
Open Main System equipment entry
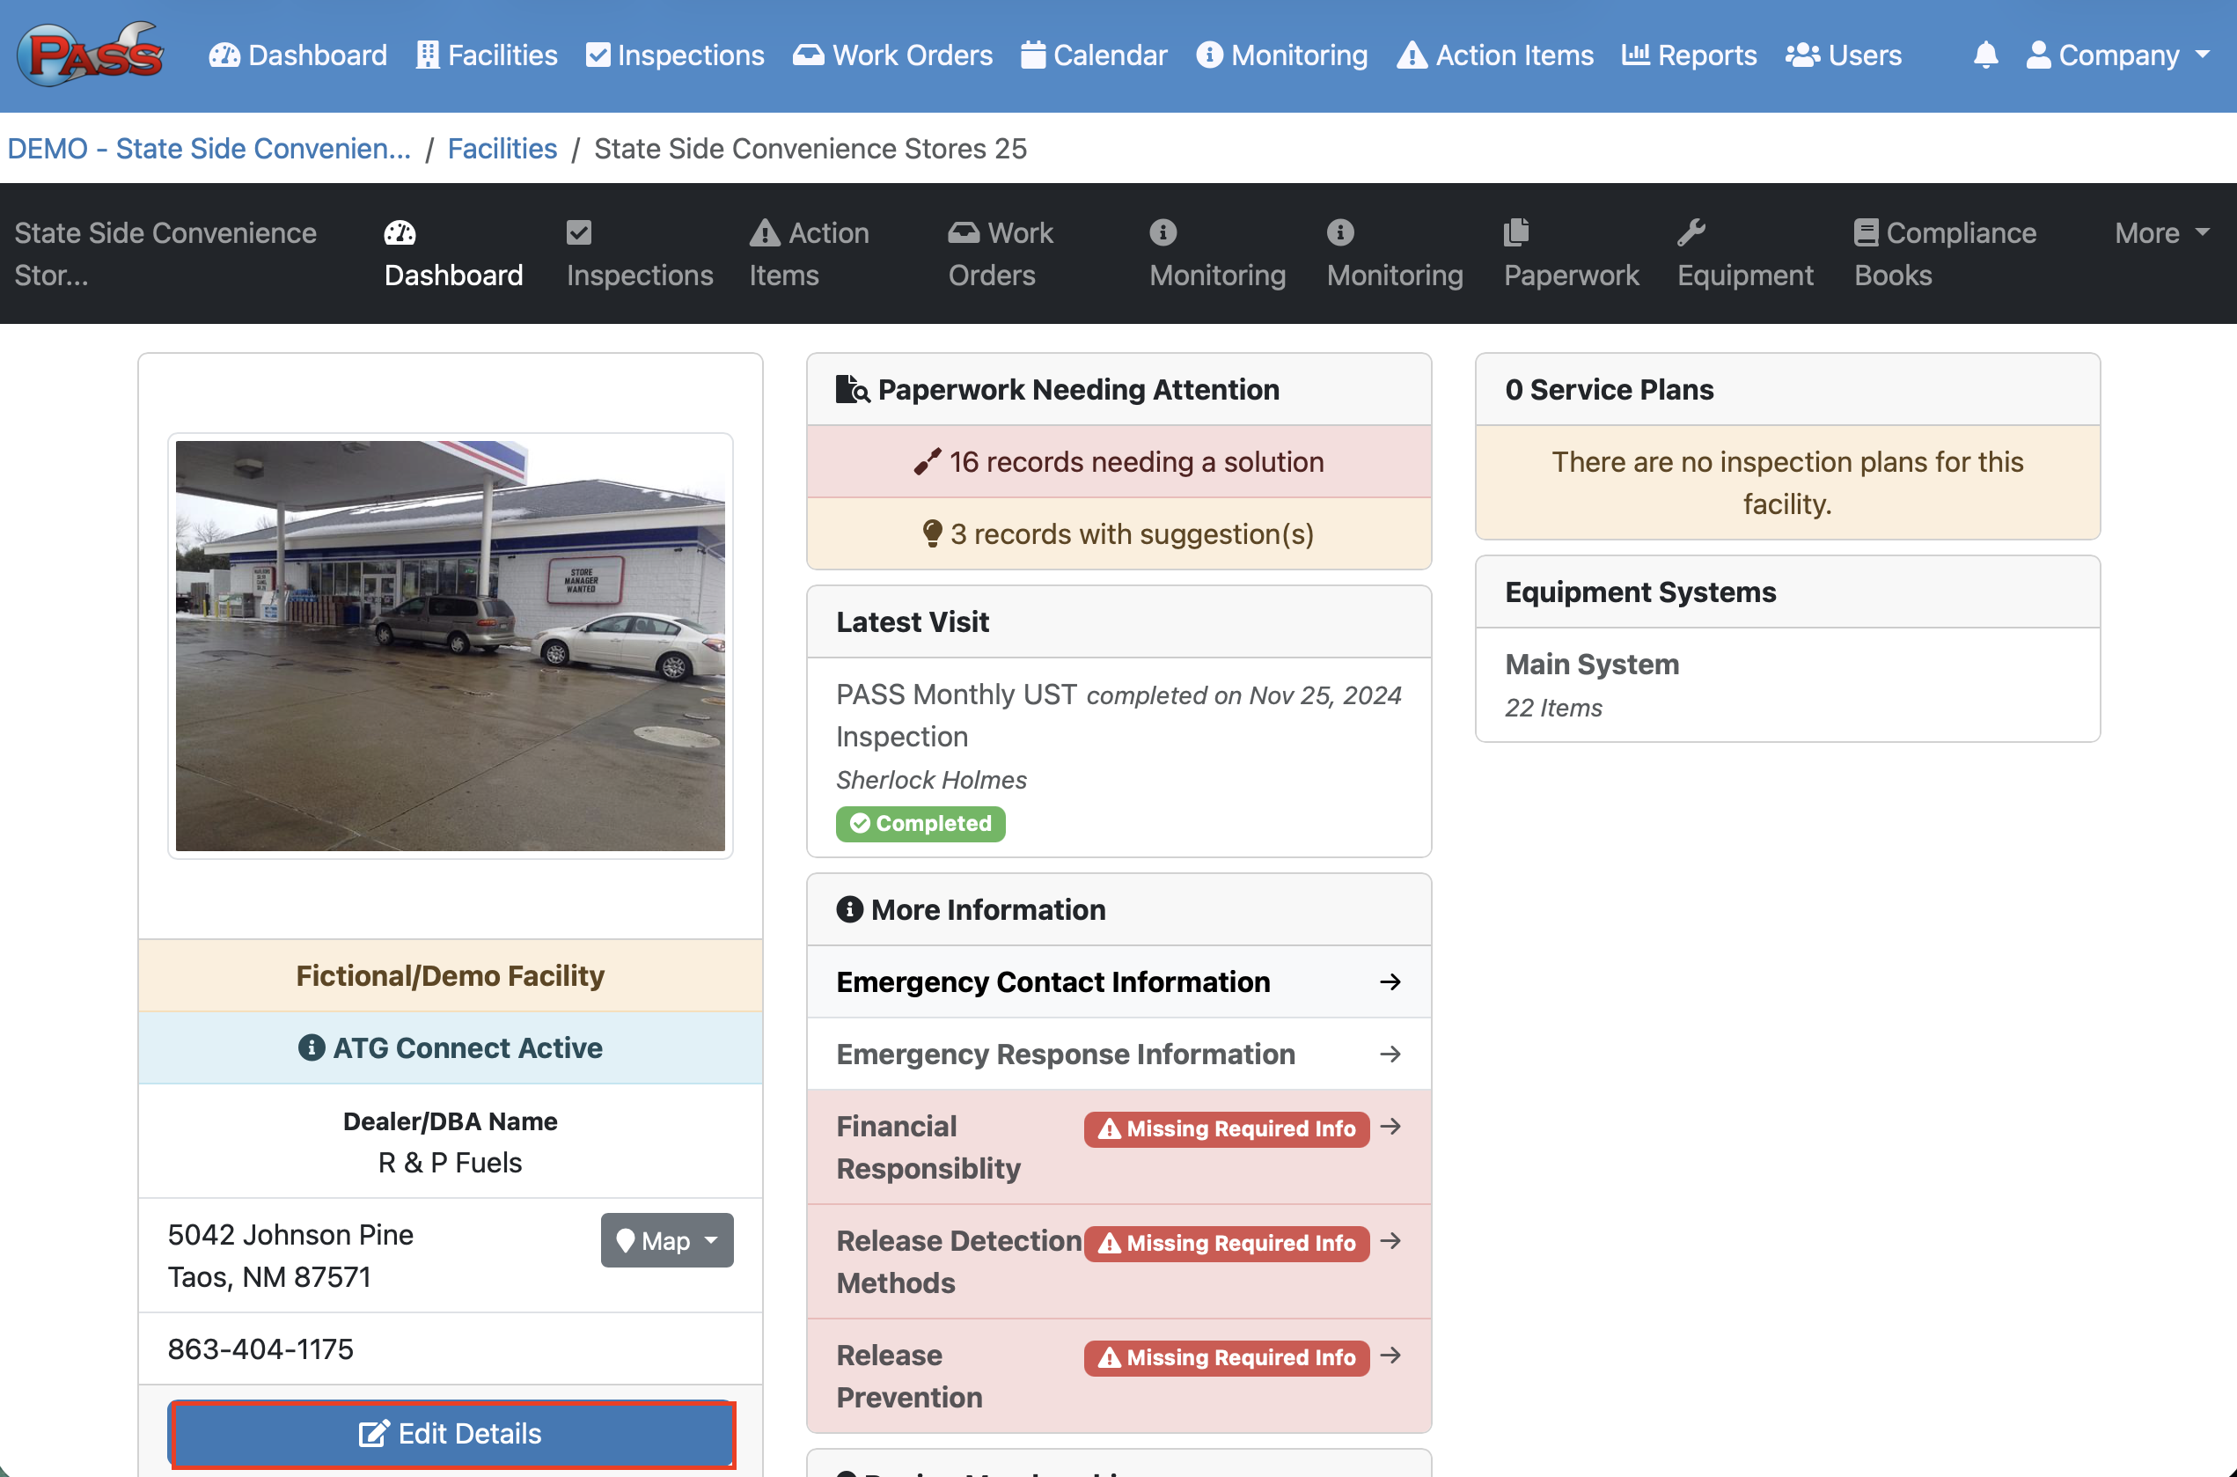1591,664
